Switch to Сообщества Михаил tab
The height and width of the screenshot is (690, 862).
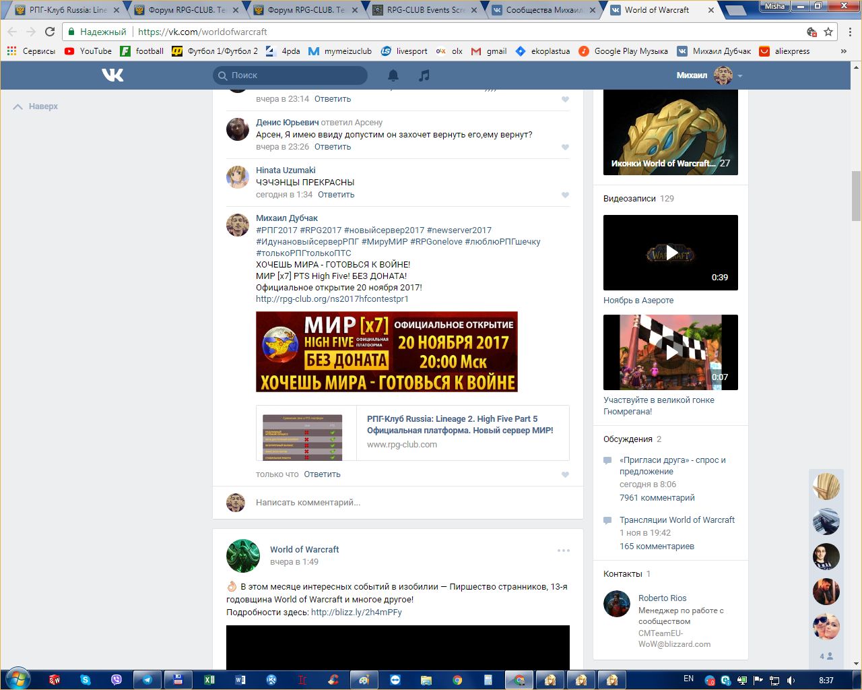click(x=543, y=10)
